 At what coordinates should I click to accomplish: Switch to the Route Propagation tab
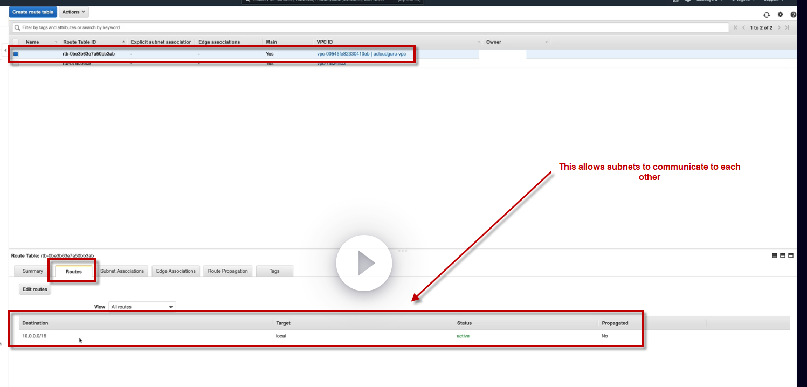pos(228,271)
